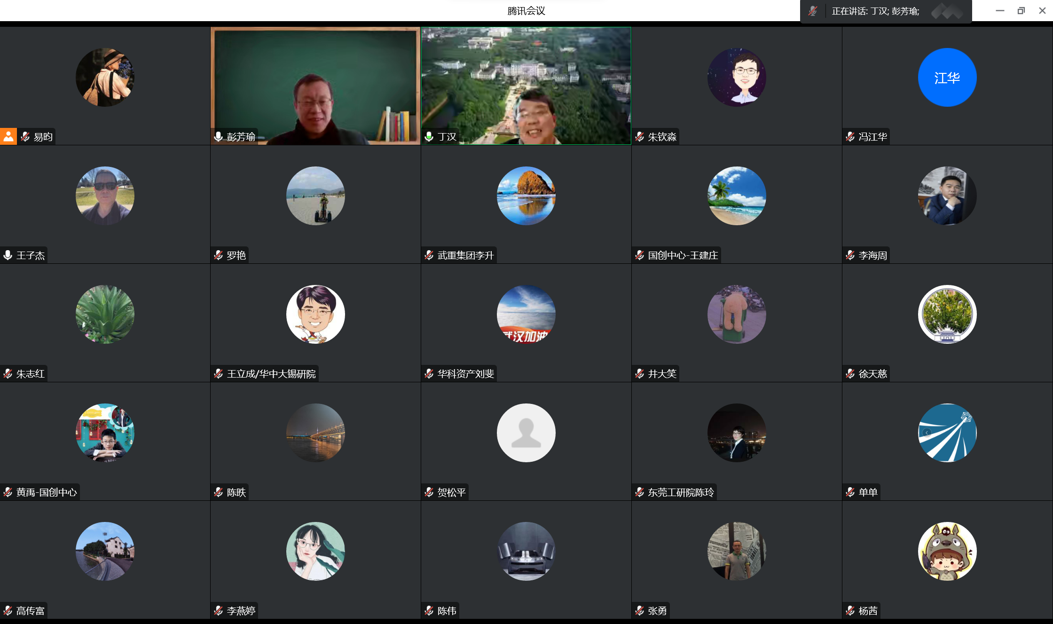
Task: Click 李燕婷's illustrated girl avatar
Action: 315,551
